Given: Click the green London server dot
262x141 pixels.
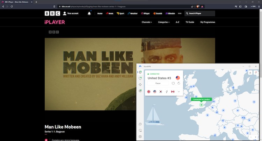Looking at the screenshot, I should coord(201,105).
